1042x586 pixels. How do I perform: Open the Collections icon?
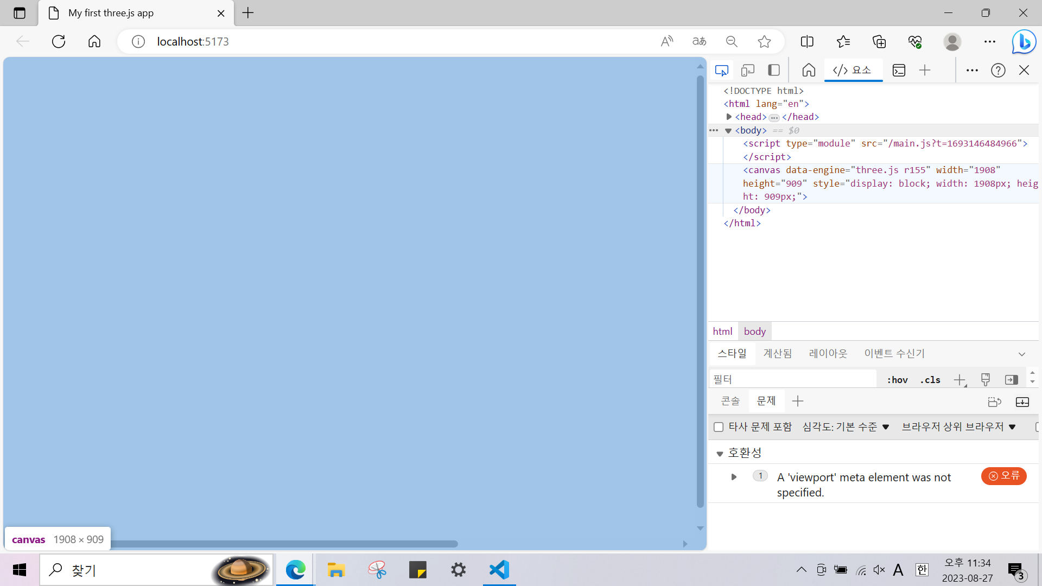pos(879,41)
